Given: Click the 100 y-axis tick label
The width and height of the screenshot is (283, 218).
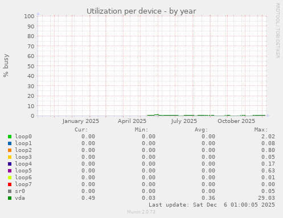Looking at the screenshot, I should click(x=29, y=16).
